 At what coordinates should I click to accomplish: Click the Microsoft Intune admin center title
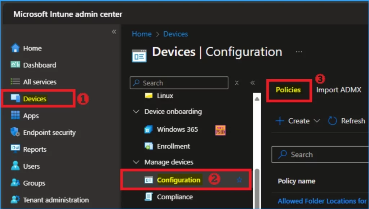point(68,14)
